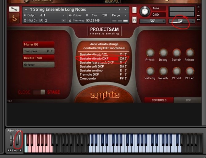206x158 pixels.
Task: Select previous instrument preset arrow
Action: click(119, 10)
